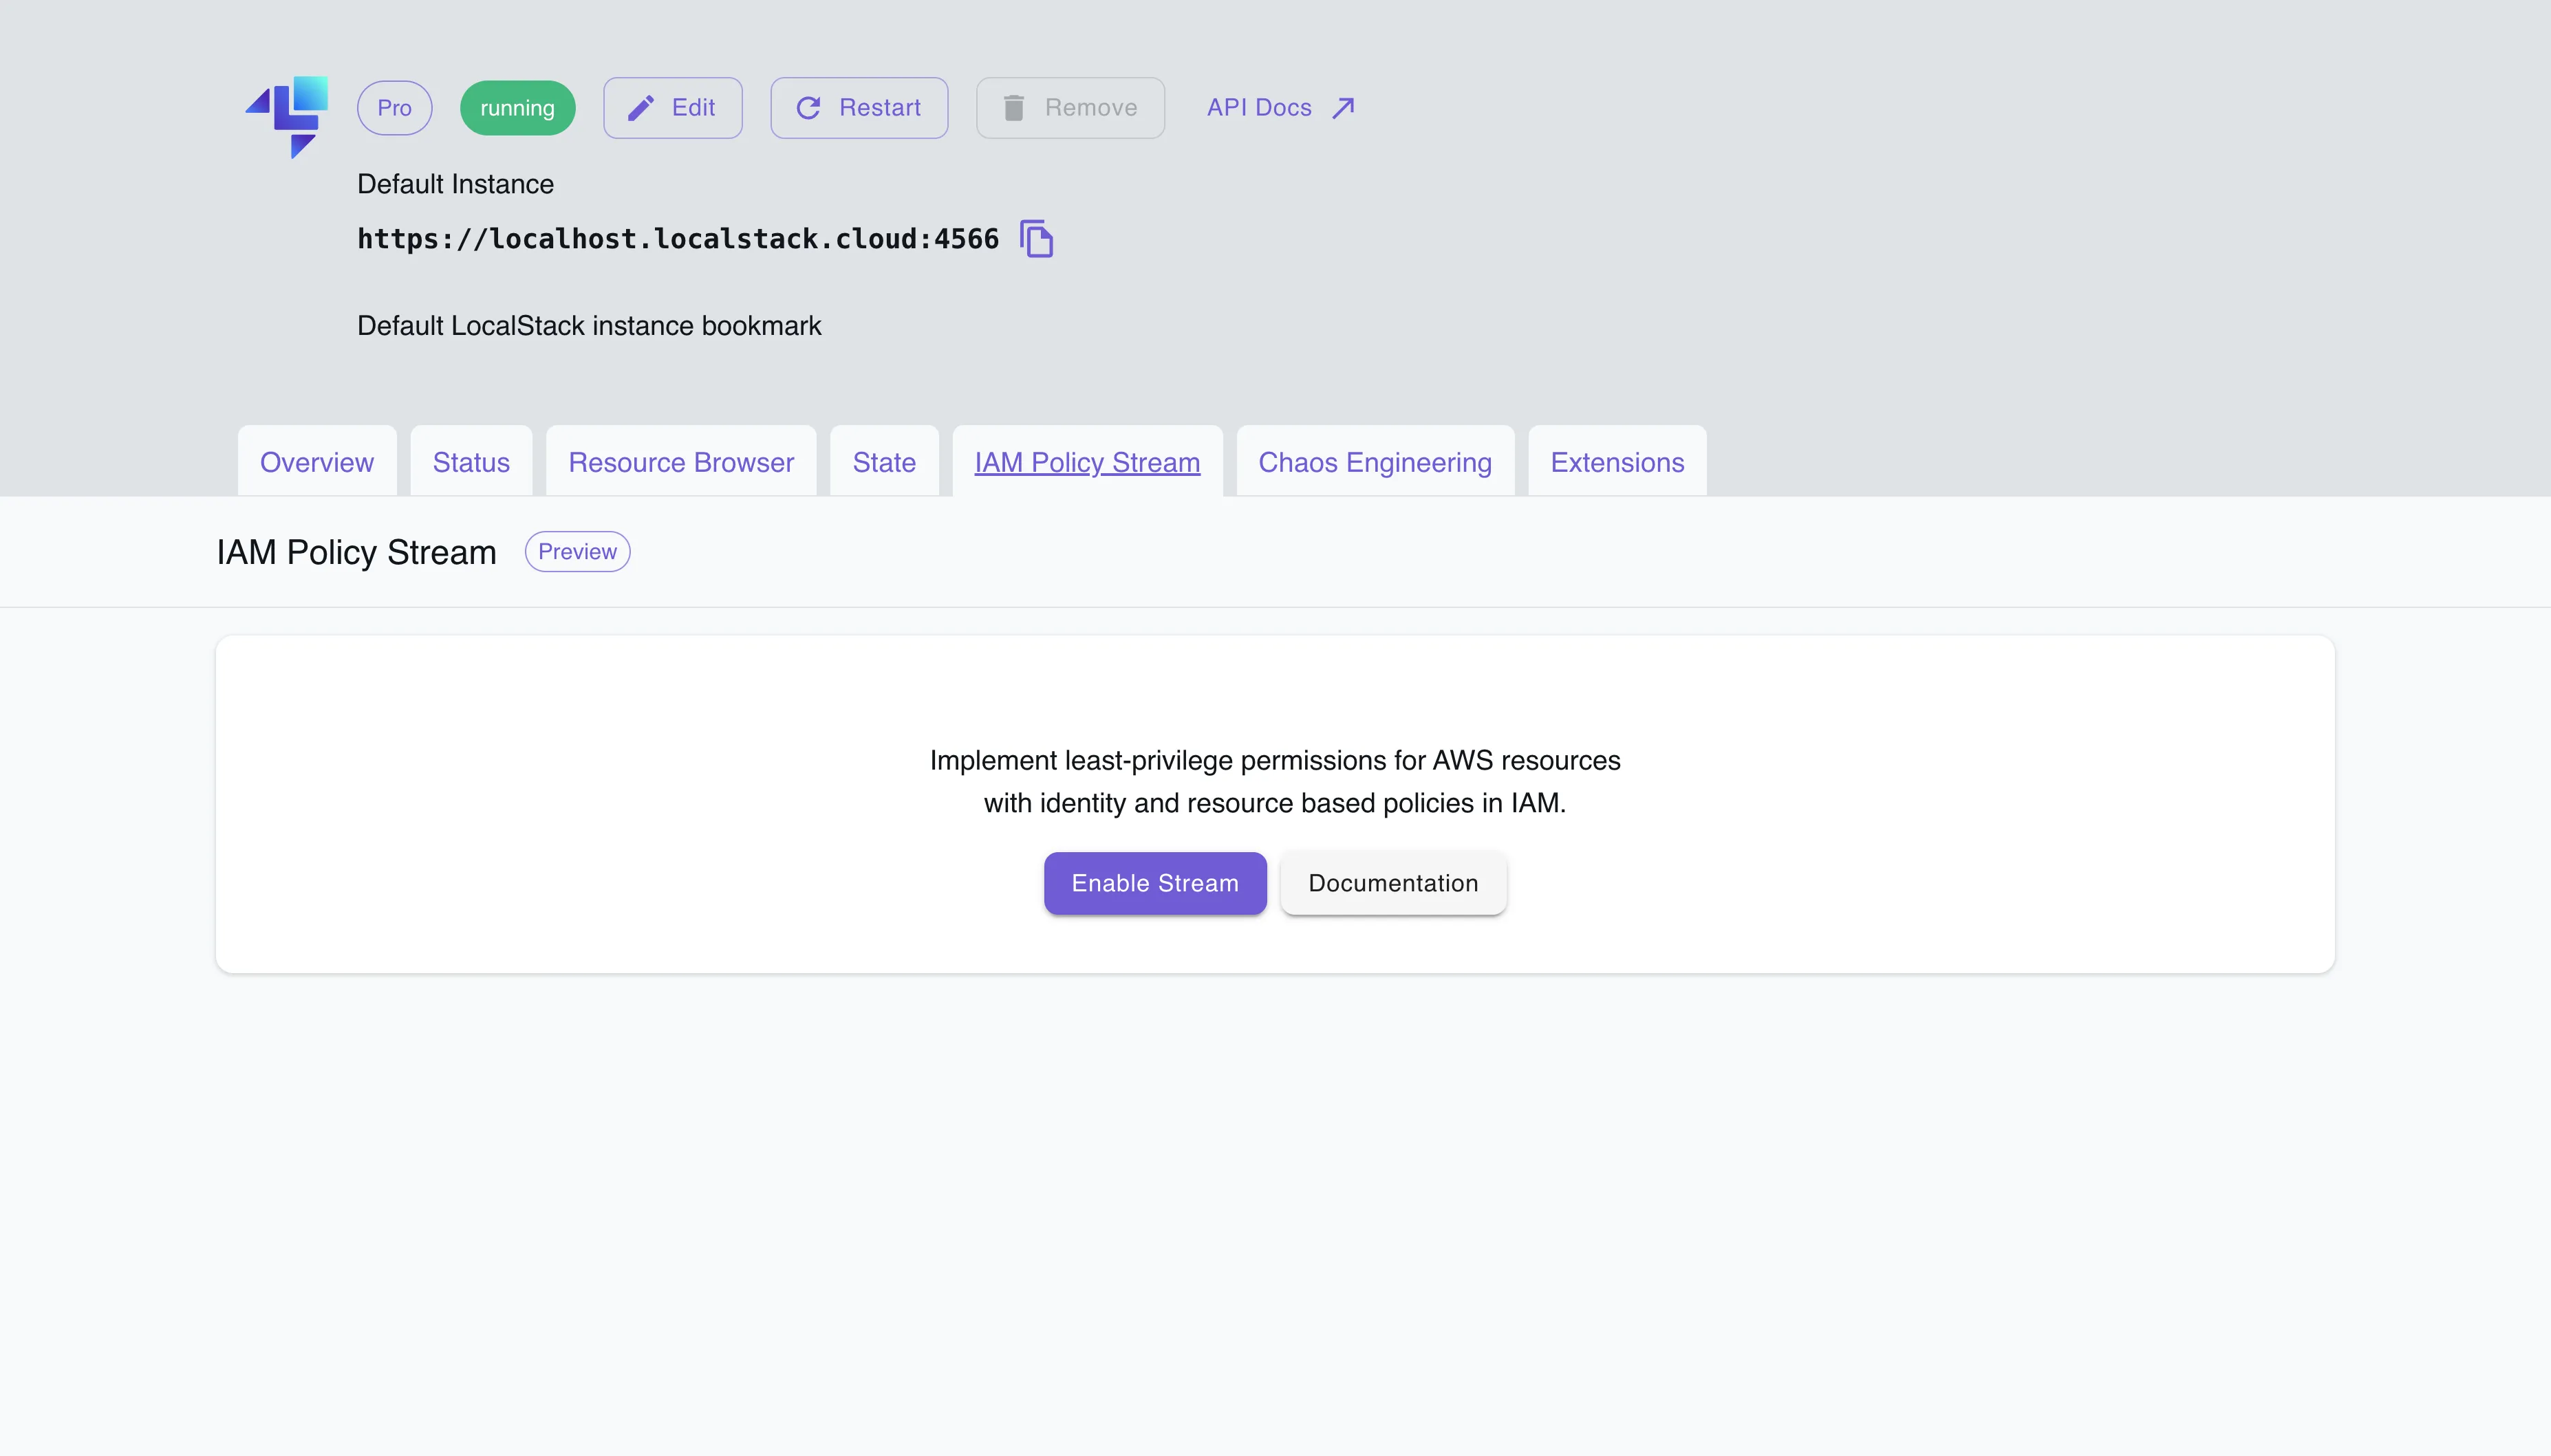
Task: Switch to the Resource Browser tab
Action: (x=679, y=461)
